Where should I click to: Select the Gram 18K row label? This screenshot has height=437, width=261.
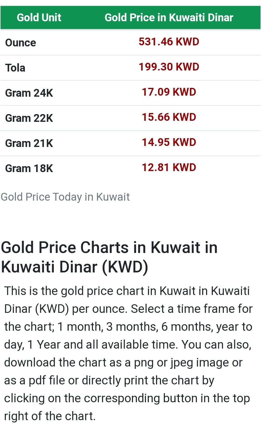29,168
